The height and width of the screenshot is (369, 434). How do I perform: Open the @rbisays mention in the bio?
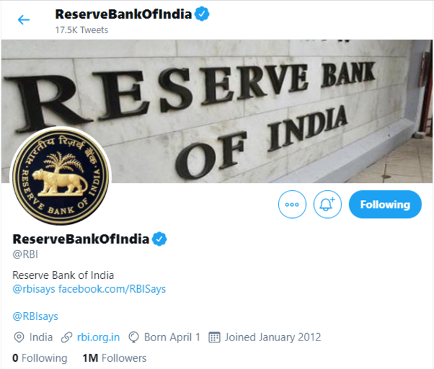coord(34,289)
